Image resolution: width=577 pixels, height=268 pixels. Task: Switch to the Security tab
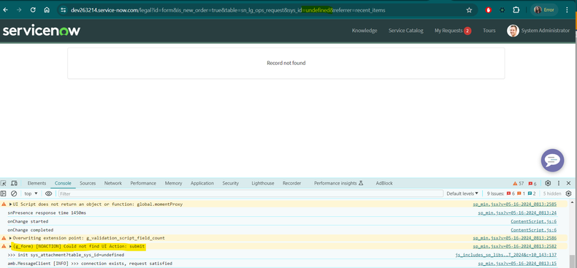[x=230, y=183]
